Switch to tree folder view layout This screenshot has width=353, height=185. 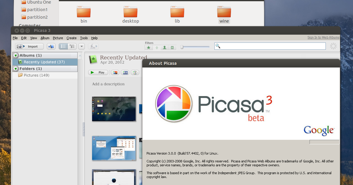click(72, 46)
